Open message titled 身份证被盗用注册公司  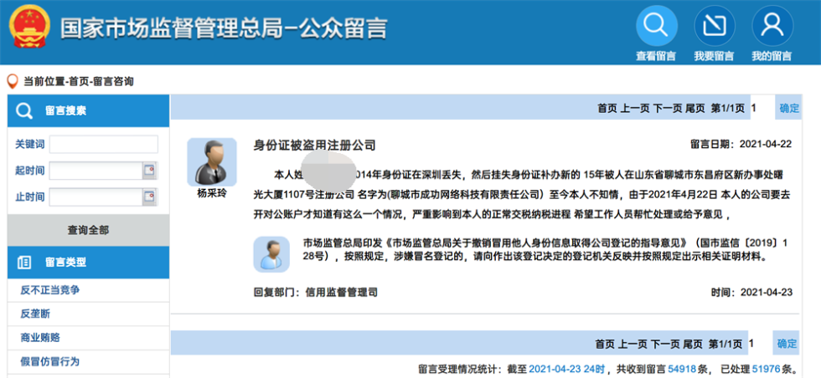click(x=315, y=145)
